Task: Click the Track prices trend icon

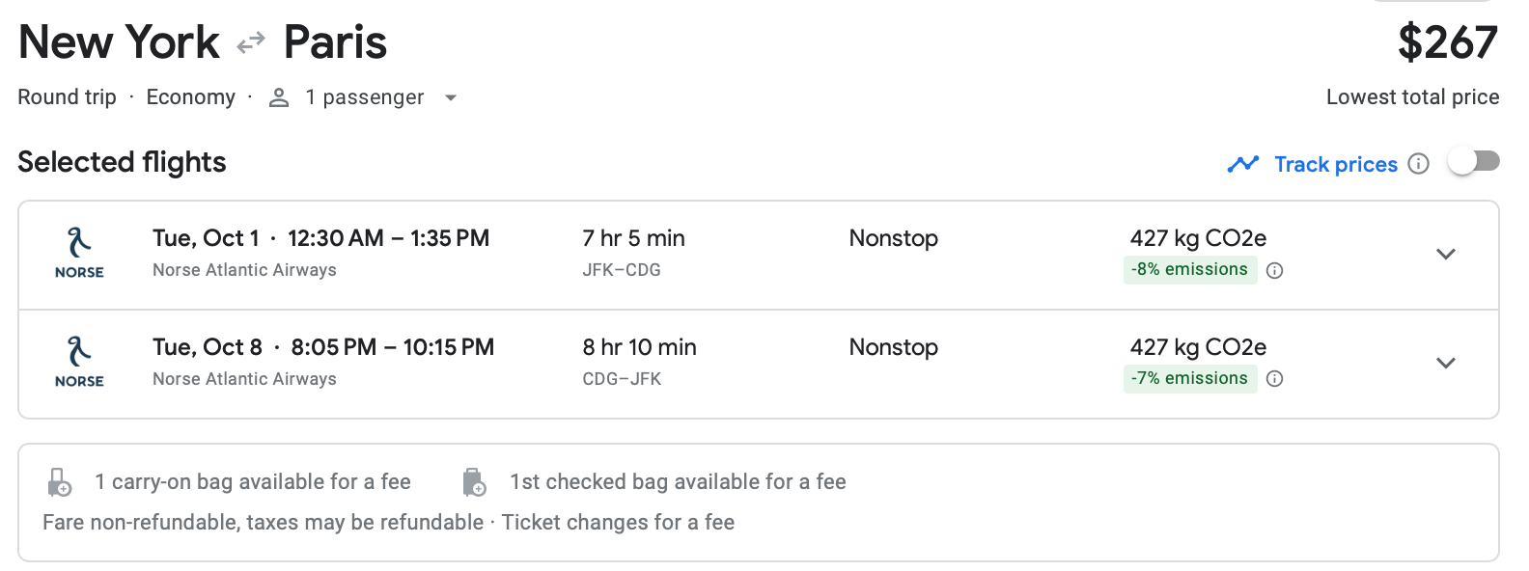Action: (x=1243, y=164)
